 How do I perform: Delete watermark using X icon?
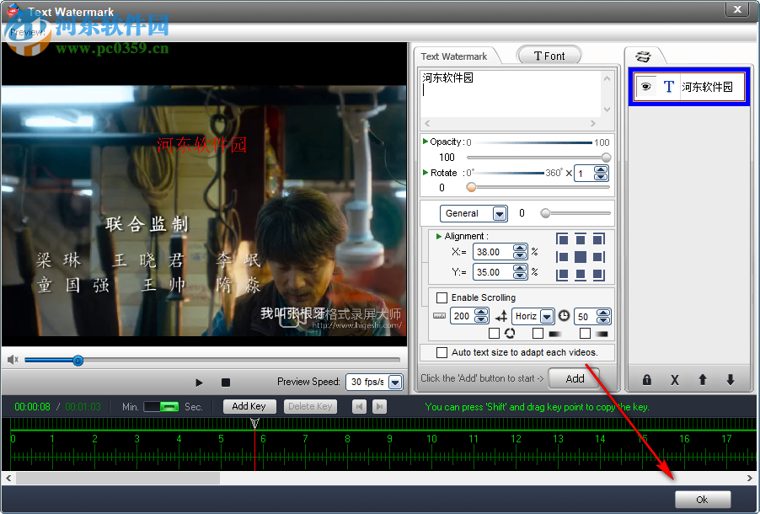click(x=674, y=380)
